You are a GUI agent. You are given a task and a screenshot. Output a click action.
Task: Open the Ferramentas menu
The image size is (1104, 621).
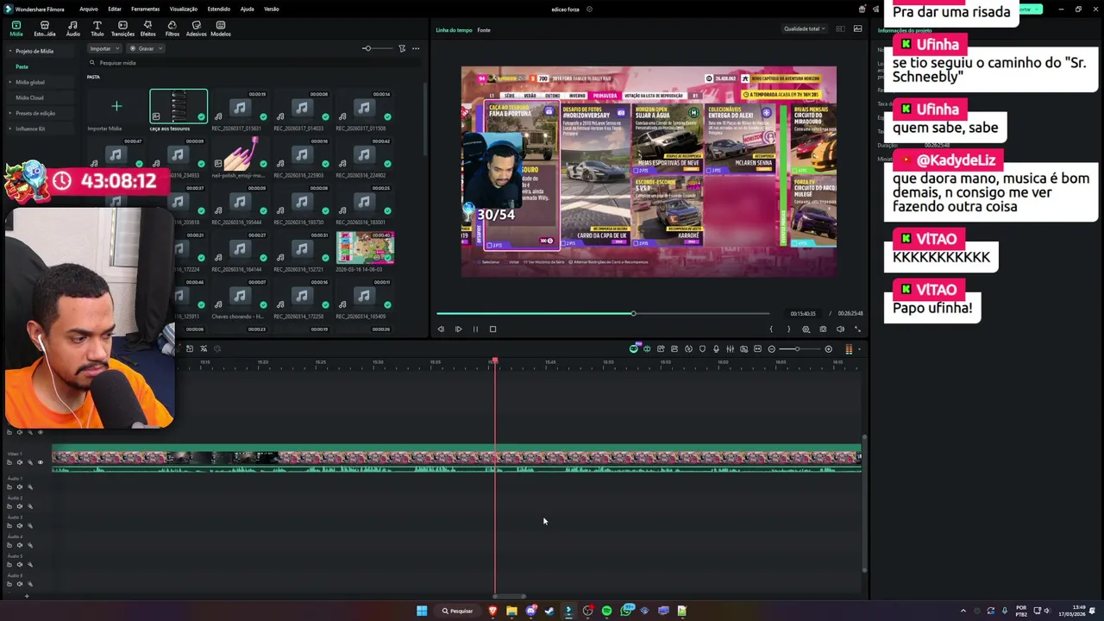tap(145, 9)
